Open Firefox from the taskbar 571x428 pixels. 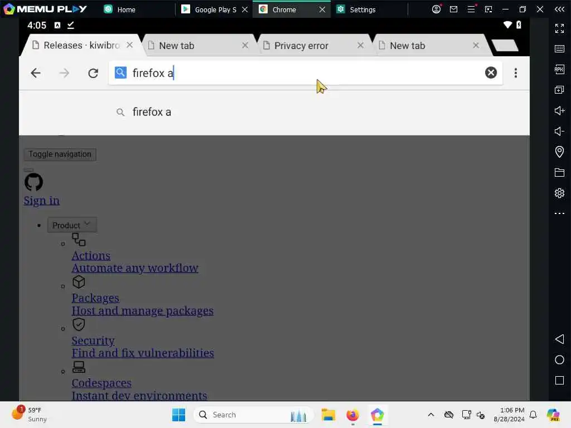pyautogui.click(x=352, y=415)
